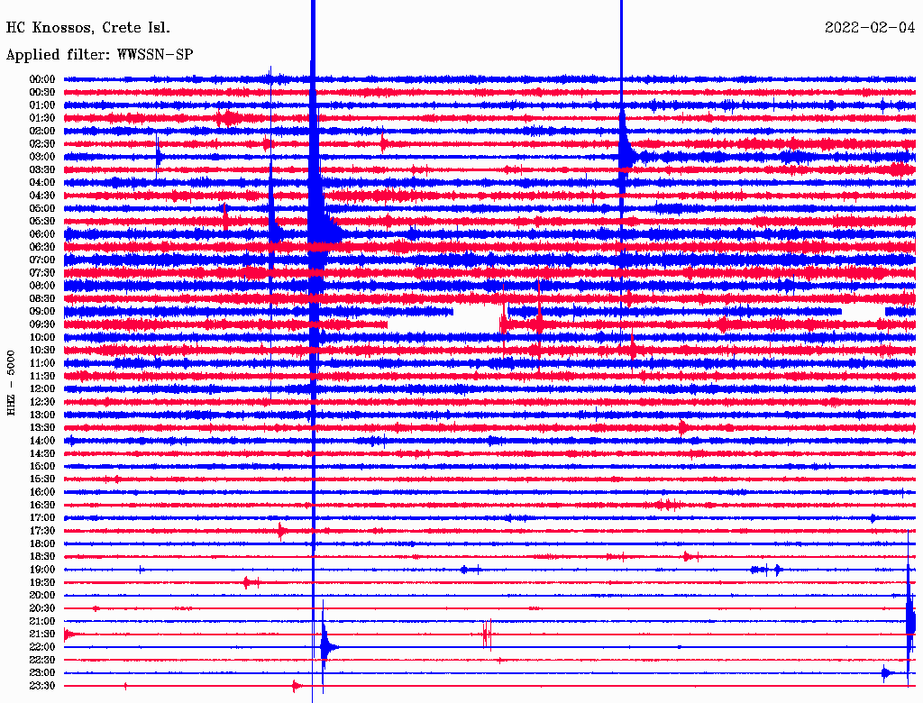Select the 12:00 time label
Viewport: 923px width, 703px height.
point(42,389)
